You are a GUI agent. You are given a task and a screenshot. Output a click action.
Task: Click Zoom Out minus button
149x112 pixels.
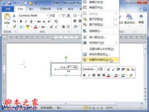116,108
